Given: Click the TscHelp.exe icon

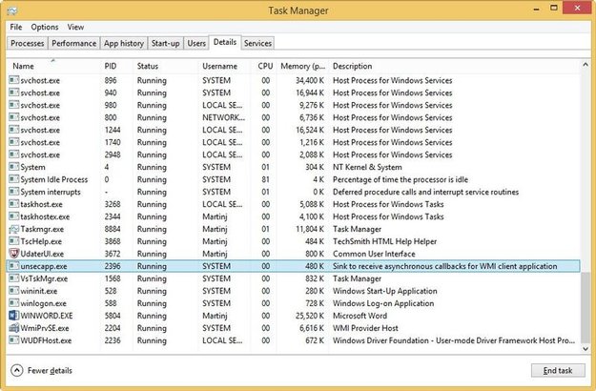Looking at the screenshot, I should [x=14, y=241].
